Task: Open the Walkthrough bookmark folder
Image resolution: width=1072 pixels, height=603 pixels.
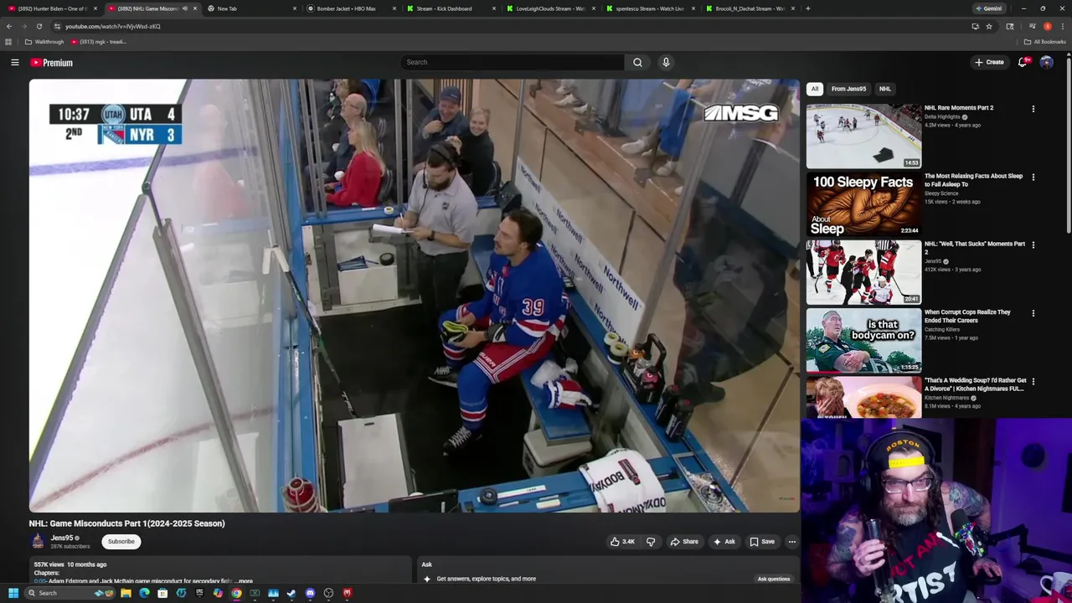Action: pos(44,42)
